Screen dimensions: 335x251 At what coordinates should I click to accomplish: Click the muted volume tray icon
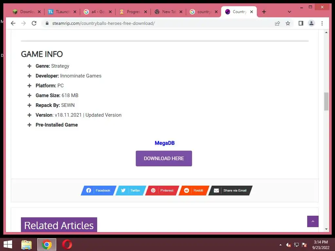(x=289, y=245)
